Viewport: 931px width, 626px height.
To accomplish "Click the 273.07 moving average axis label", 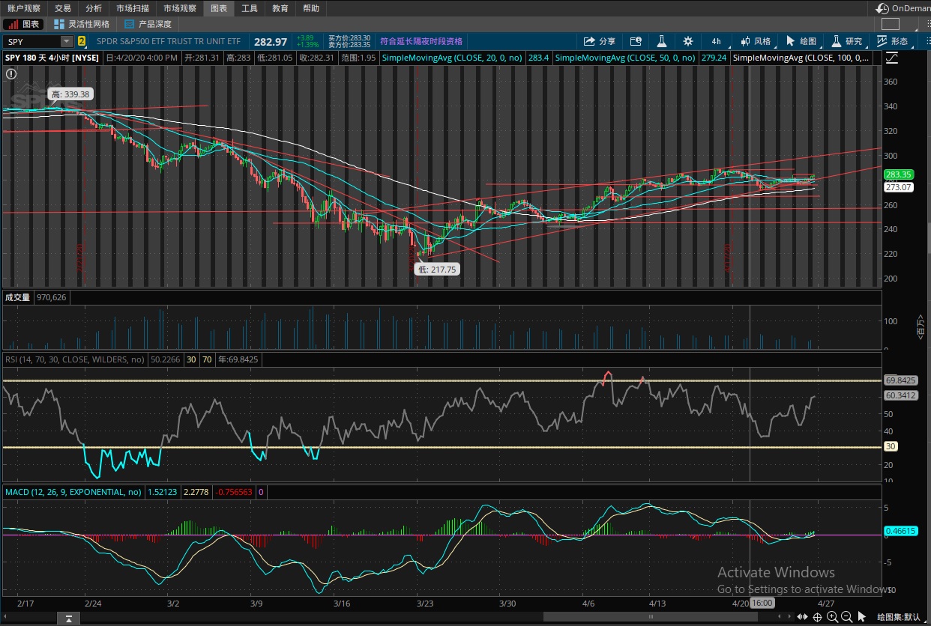I will [897, 187].
